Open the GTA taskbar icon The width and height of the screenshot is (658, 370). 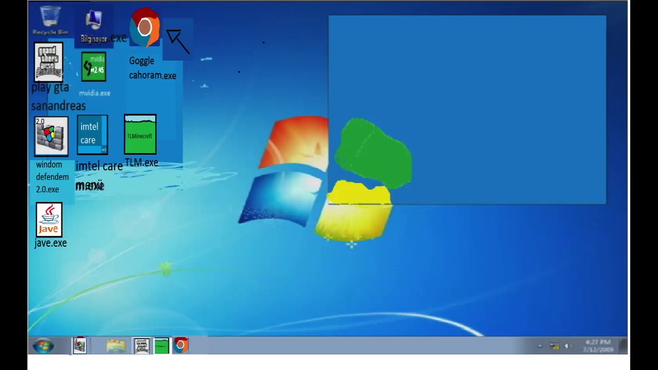141,345
